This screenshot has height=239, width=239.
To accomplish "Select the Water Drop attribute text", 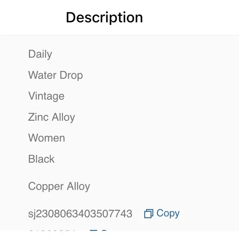I will point(56,75).
